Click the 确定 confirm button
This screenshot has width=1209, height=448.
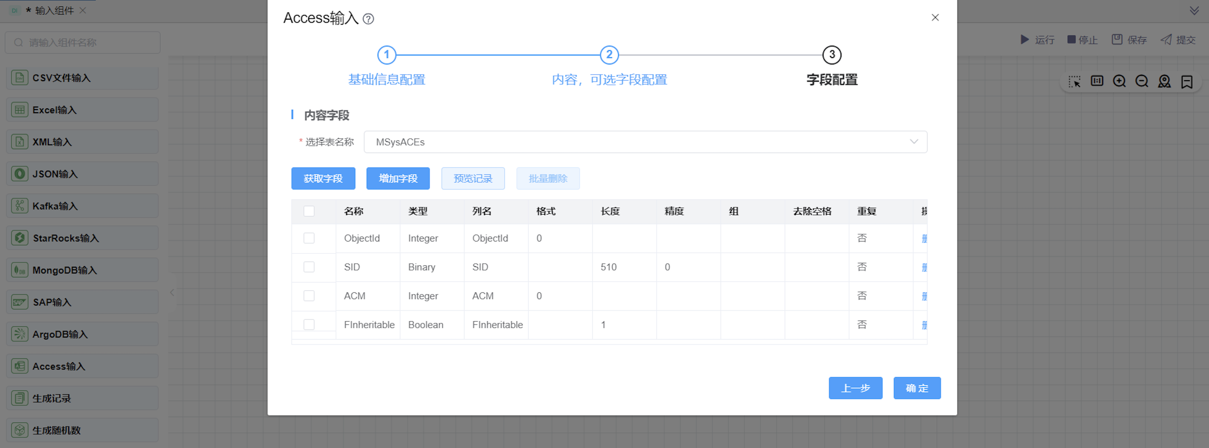coord(917,388)
